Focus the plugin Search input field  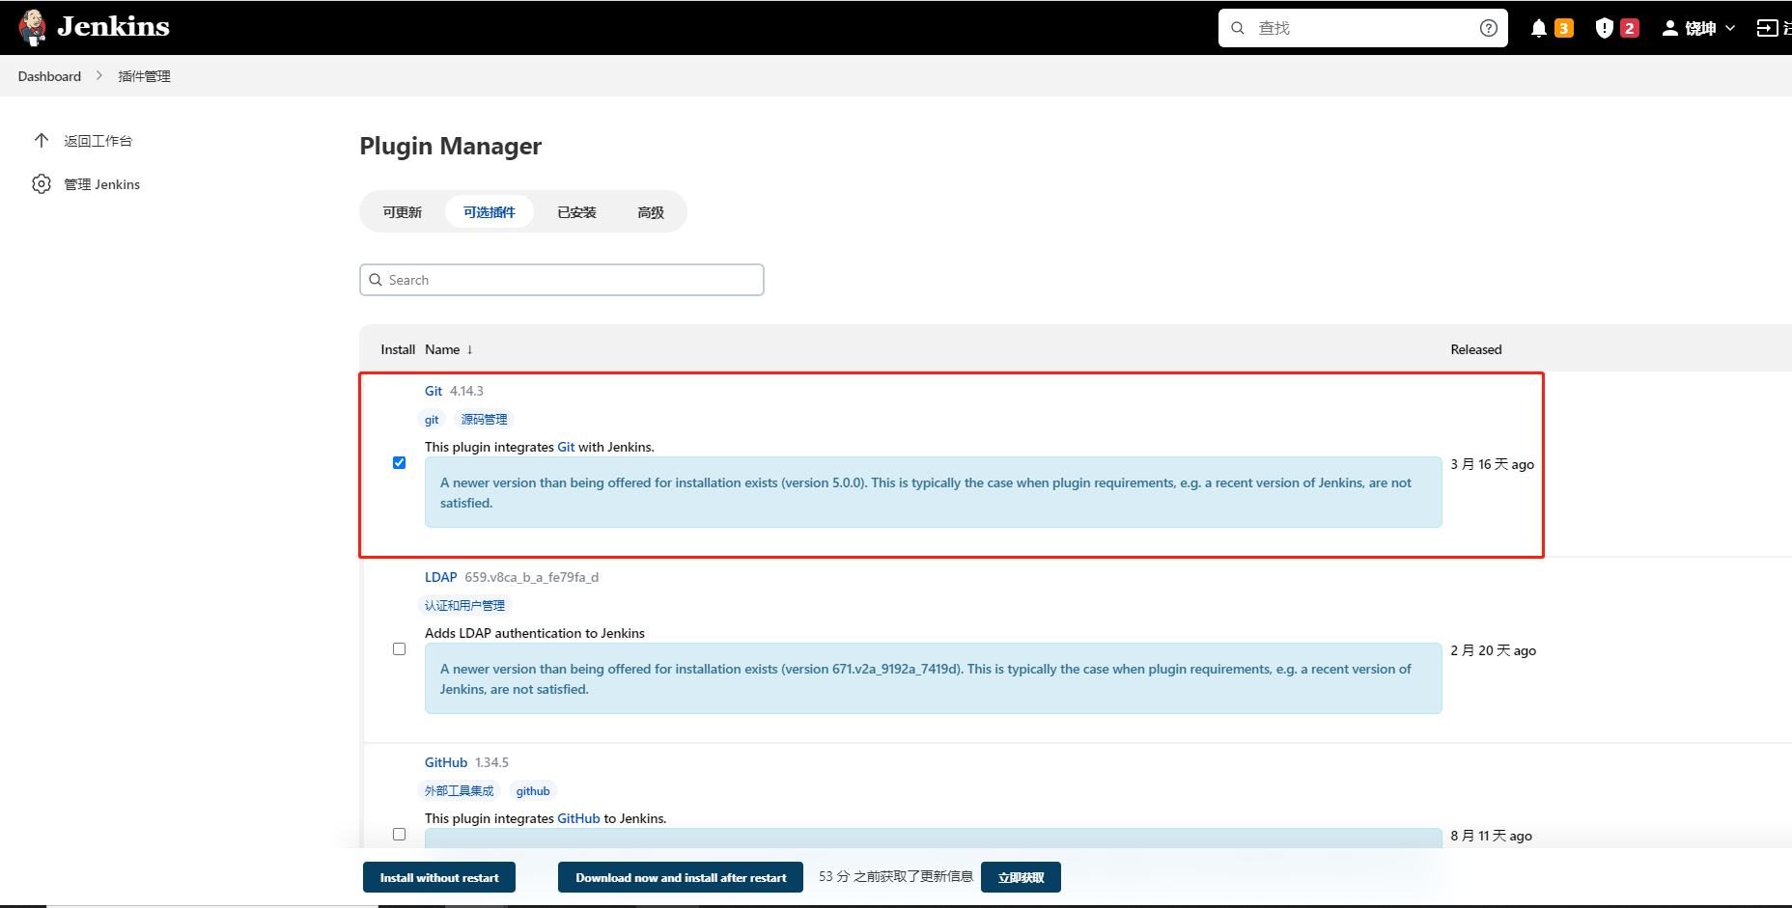point(561,280)
